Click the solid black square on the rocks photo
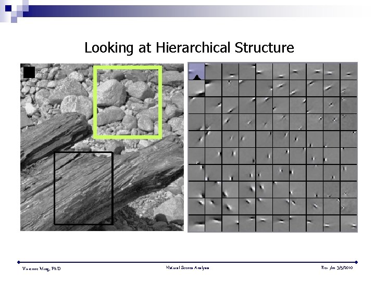The height and width of the screenshot is (281, 375). click(x=29, y=72)
